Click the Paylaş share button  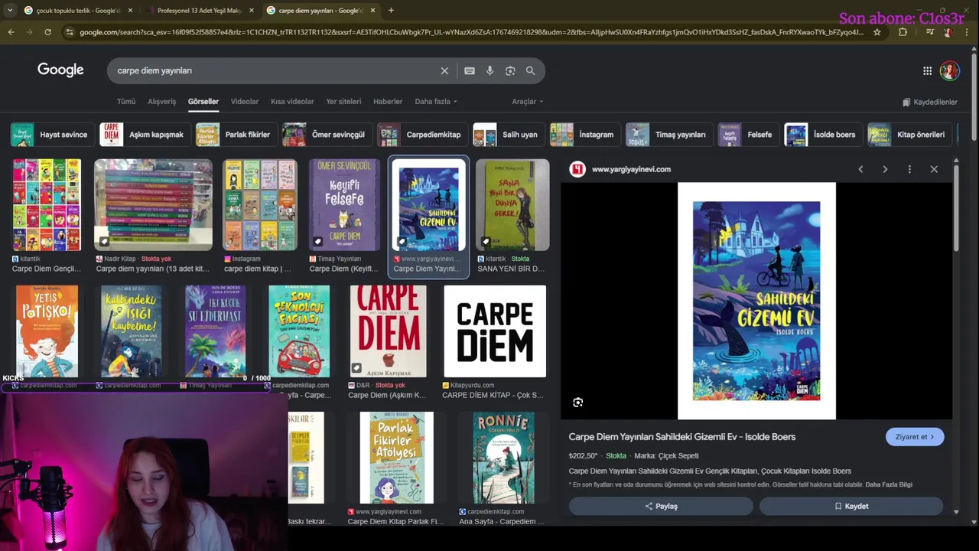[661, 506]
